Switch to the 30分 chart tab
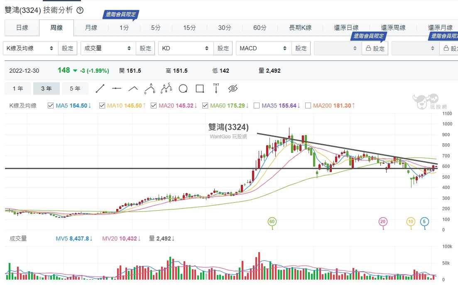The height and width of the screenshot is (285, 458). (x=224, y=28)
